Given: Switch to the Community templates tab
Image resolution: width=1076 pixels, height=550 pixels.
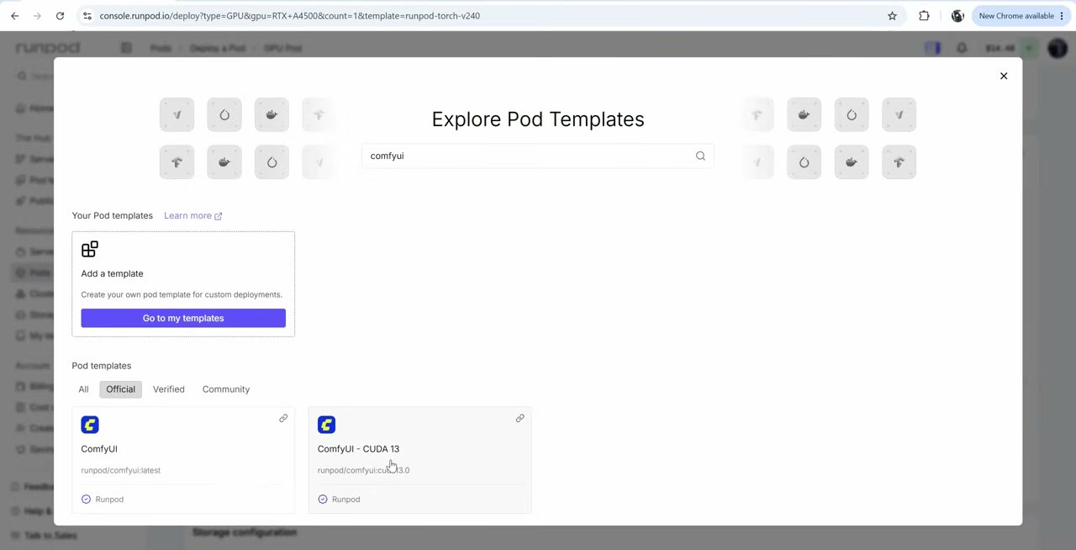Looking at the screenshot, I should pos(226,389).
